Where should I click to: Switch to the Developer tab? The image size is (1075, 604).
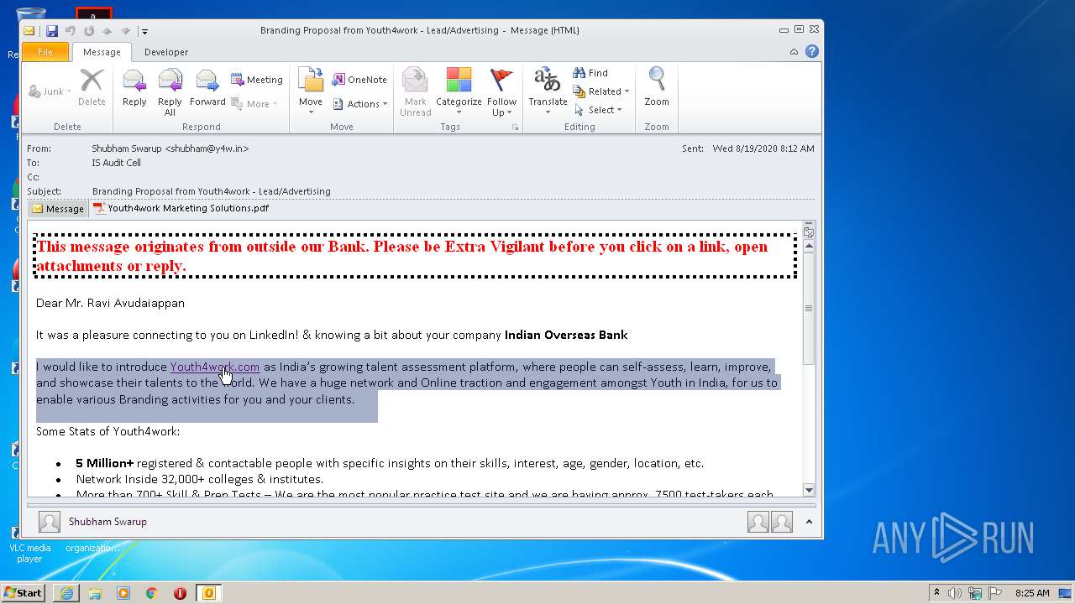(166, 52)
